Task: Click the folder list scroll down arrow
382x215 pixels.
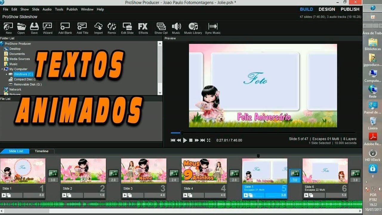Action: [160, 93]
